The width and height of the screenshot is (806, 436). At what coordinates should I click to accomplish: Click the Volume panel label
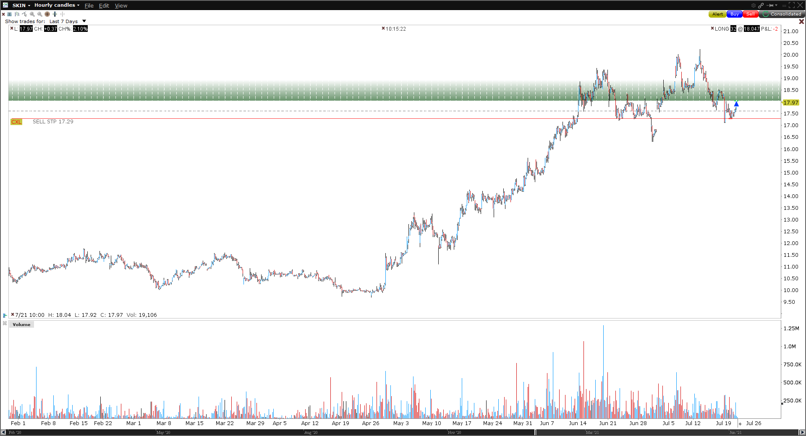[21, 324]
